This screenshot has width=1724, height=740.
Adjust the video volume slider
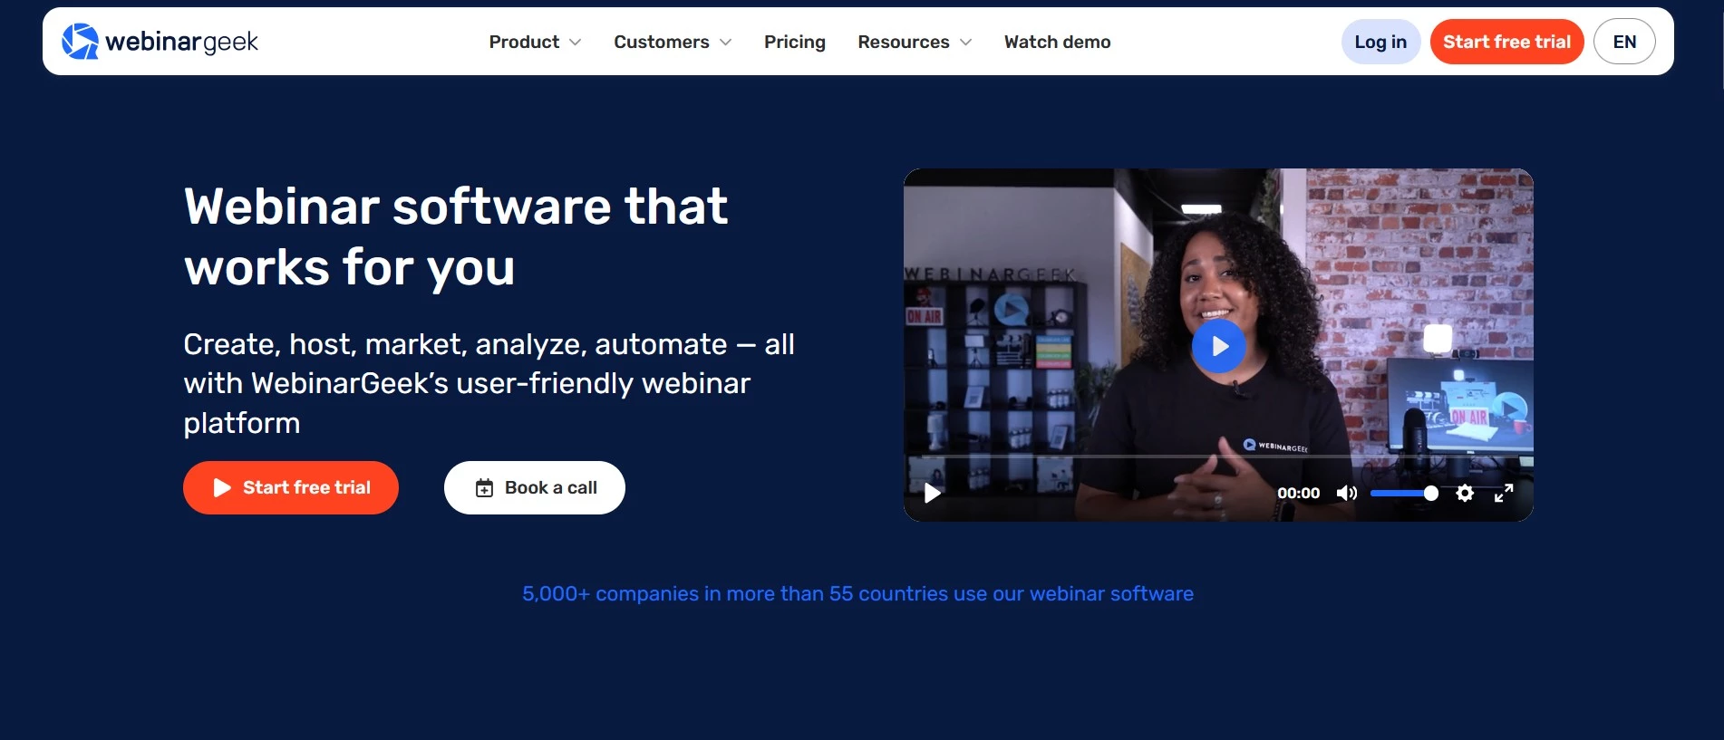click(1404, 493)
